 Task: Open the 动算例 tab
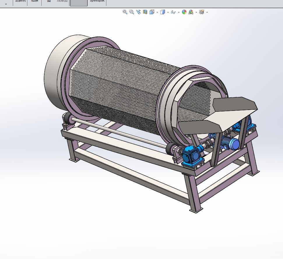[20, 1]
